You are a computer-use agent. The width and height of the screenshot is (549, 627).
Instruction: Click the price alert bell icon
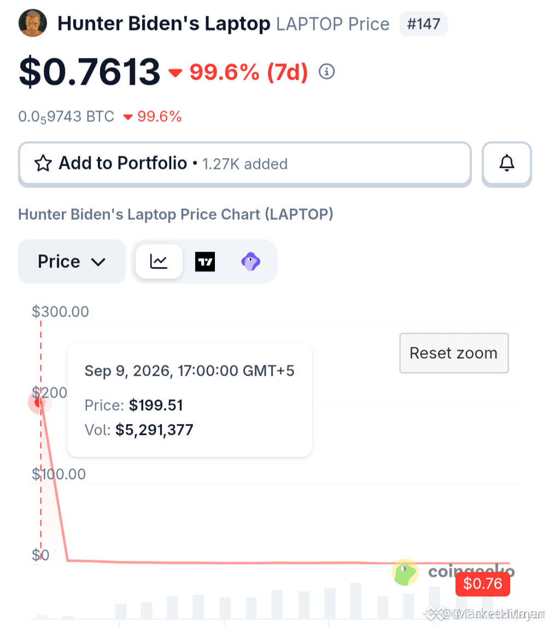tap(507, 164)
